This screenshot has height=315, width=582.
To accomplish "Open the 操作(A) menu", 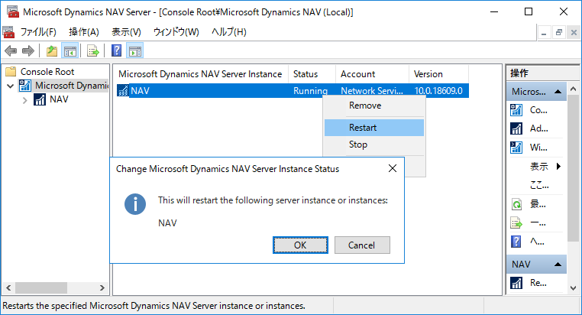I will [x=84, y=32].
